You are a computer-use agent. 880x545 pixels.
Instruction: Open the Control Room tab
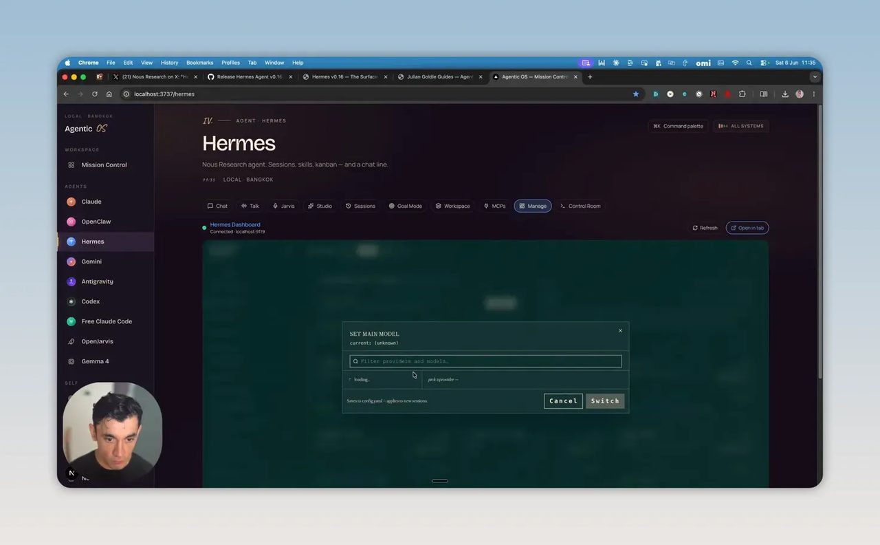pos(580,206)
